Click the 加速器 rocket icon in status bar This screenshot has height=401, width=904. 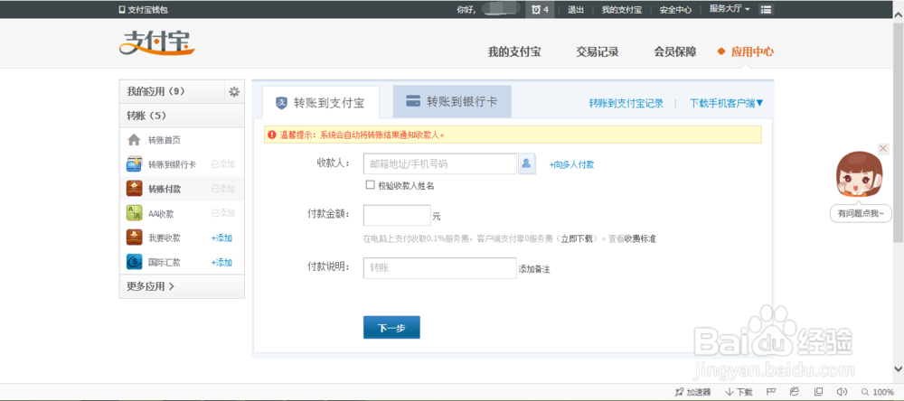(x=679, y=392)
